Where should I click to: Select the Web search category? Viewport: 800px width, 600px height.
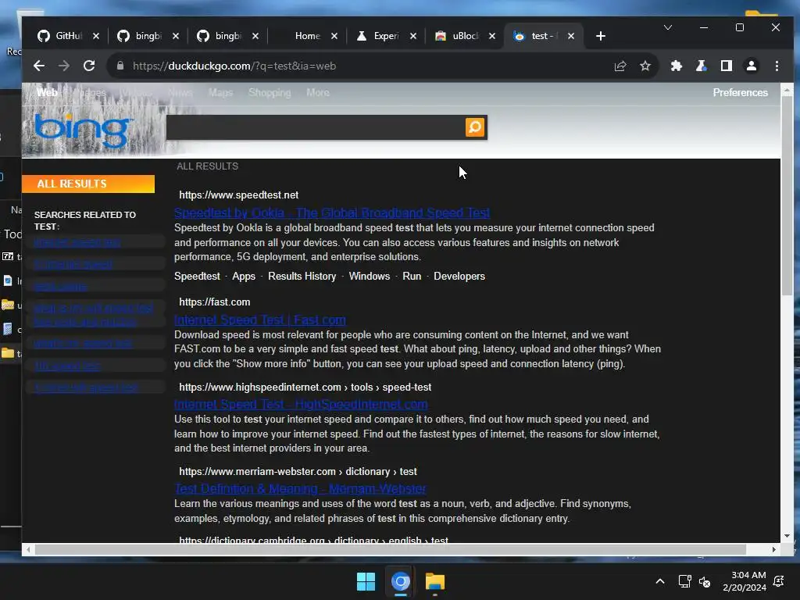[47, 92]
